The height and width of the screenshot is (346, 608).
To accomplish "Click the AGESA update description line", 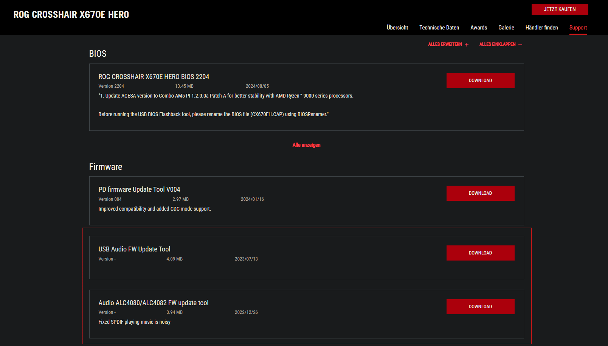I will pyautogui.click(x=226, y=96).
